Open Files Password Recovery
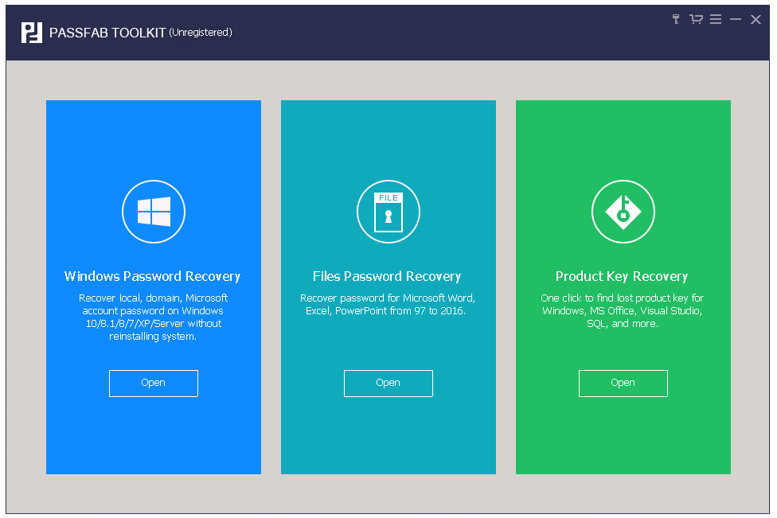Image resolution: width=777 pixels, height=518 pixels. click(x=388, y=383)
